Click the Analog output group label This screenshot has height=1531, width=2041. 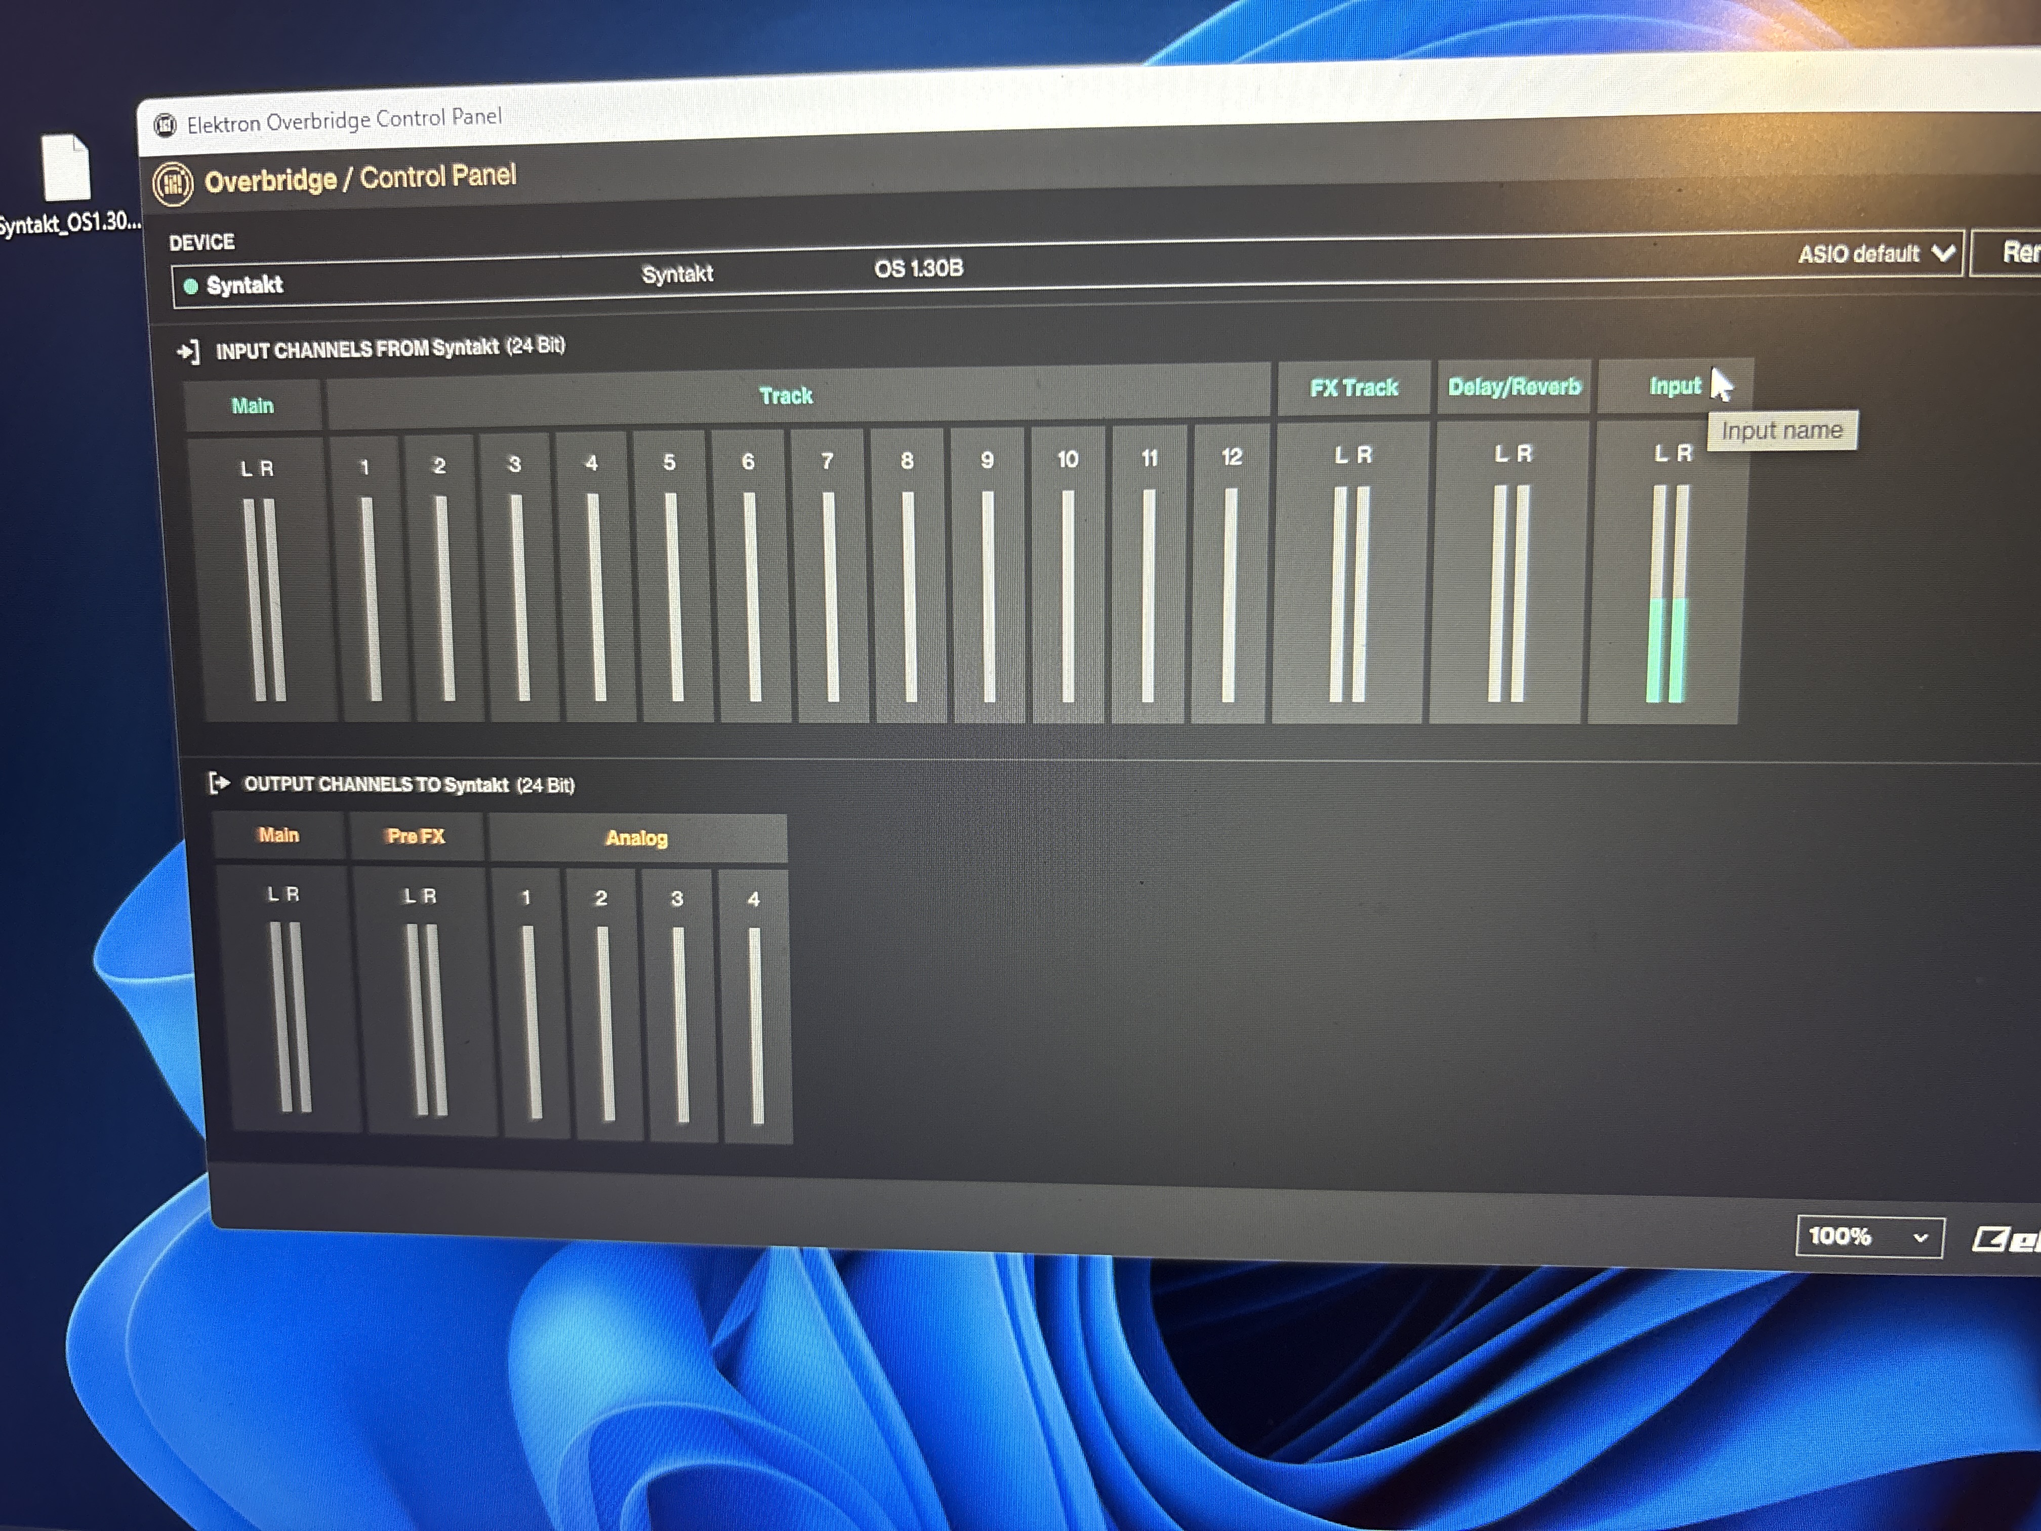tap(637, 838)
